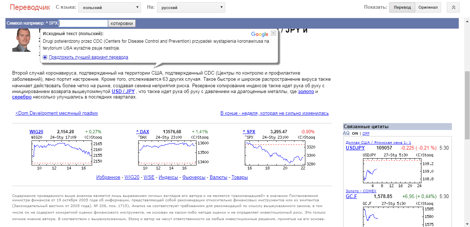Open the Валюты menu link
This screenshot has width=470, height=227.
(x=218, y=177)
